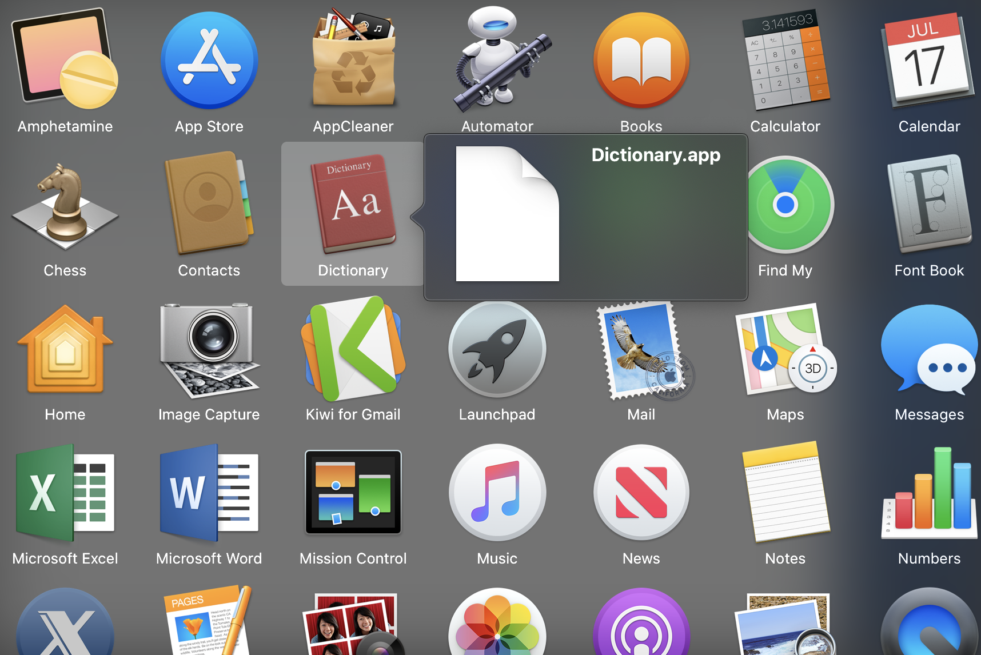
Task: Open the Messages app
Action: (x=930, y=349)
